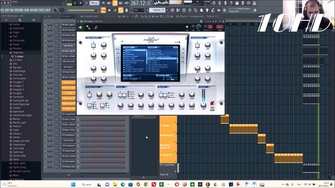The image size is (335, 188).
Task: Click the orange highlighted icon in the top toolbar row
Action: point(115,3)
